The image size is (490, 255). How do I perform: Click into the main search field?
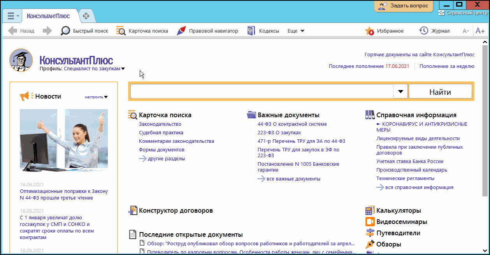point(262,92)
